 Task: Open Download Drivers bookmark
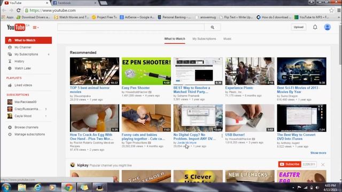click(33, 17)
